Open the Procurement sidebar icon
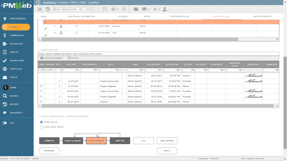 (x=5, y=18)
